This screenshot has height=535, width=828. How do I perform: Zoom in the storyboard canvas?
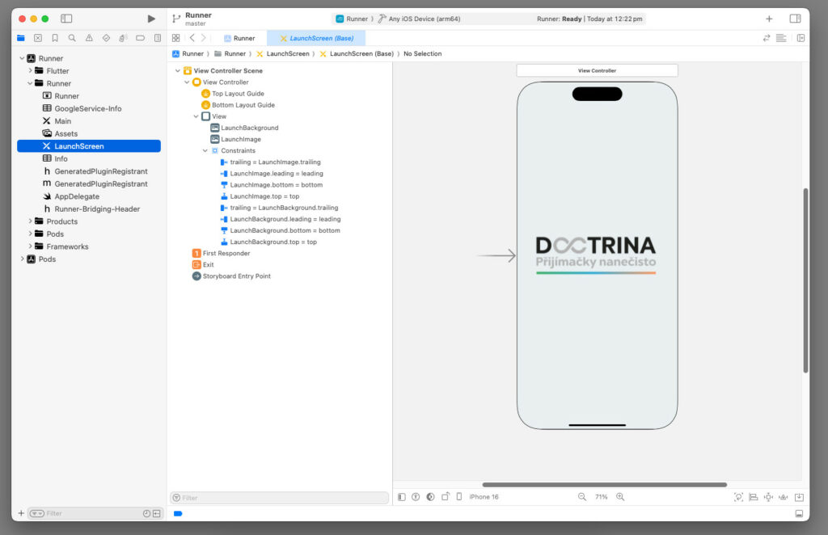click(620, 497)
